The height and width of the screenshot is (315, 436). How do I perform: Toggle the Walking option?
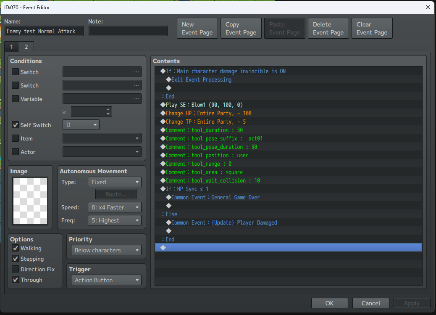15,248
